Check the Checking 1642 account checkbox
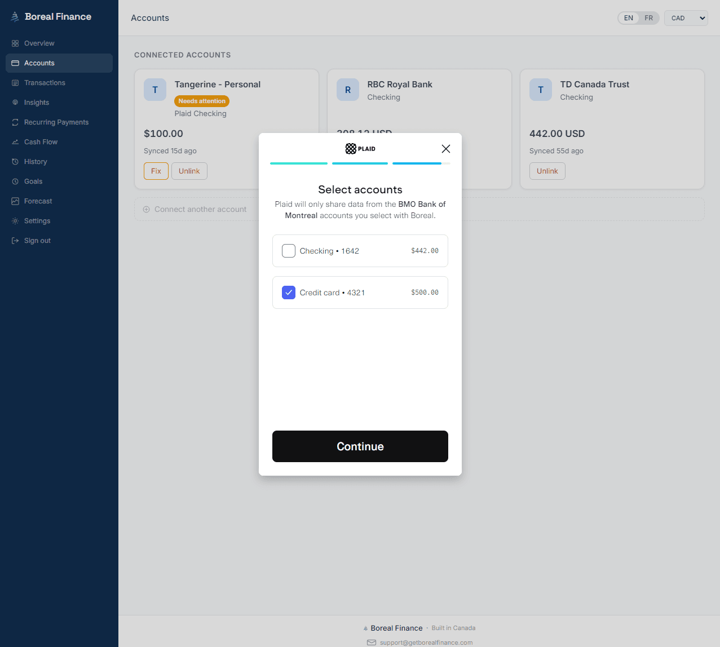The width and height of the screenshot is (720, 647). pos(289,251)
